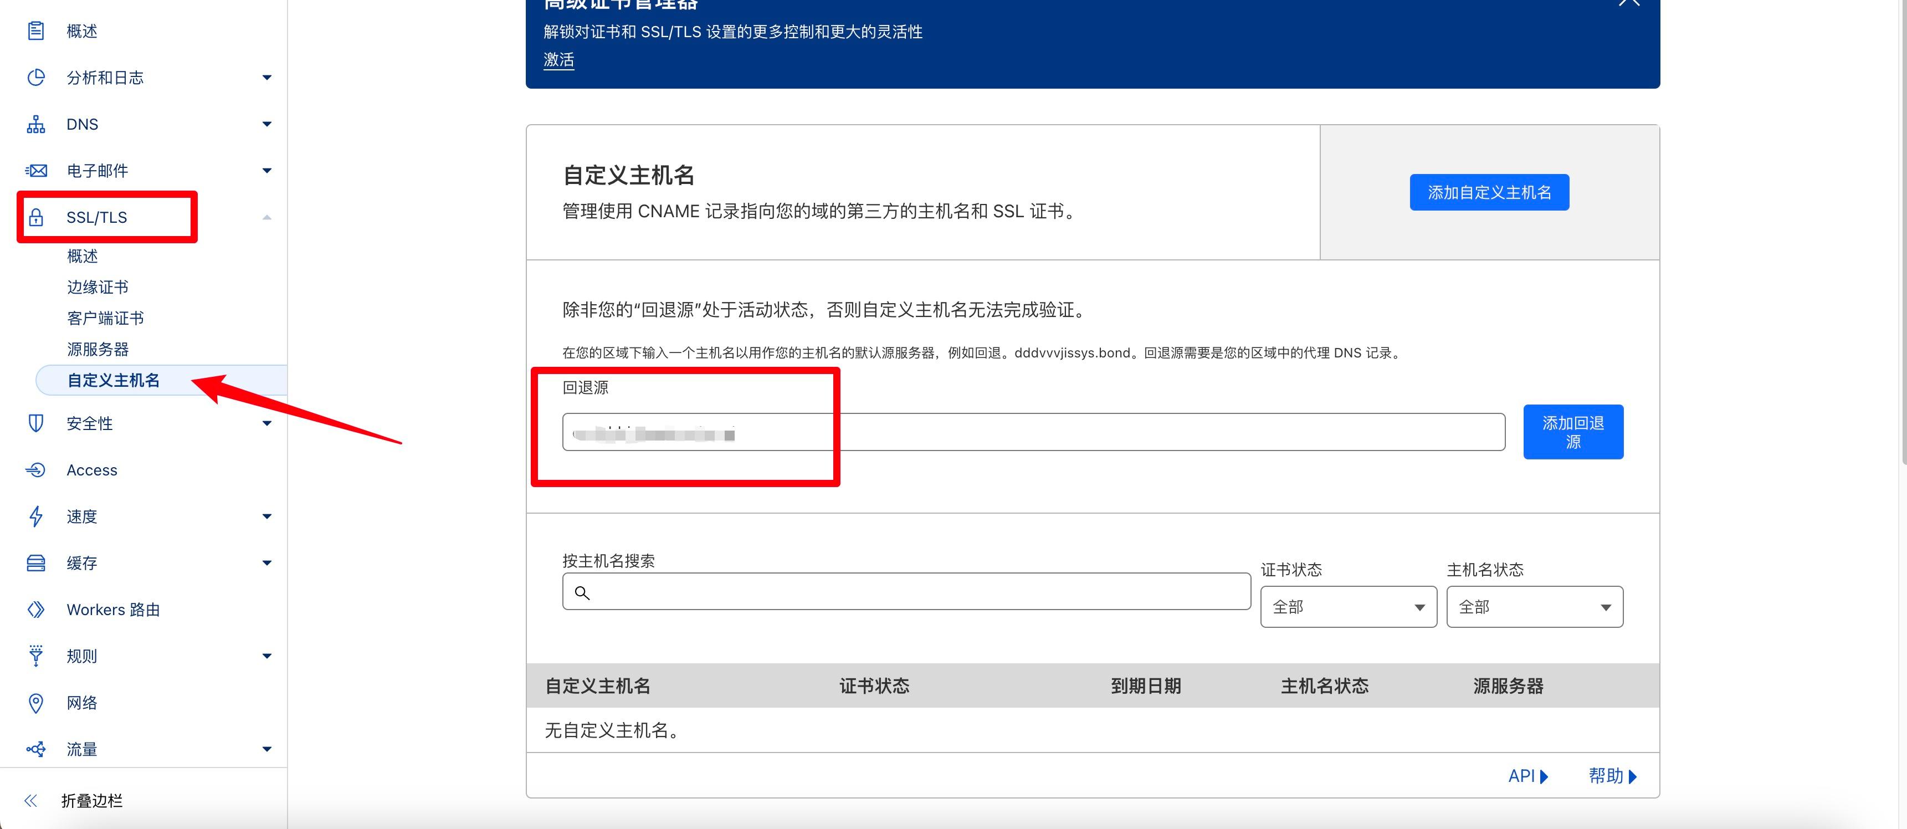
Task: Click the magnifier icon in hostname search
Action: pyautogui.click(x=583, y=593)
